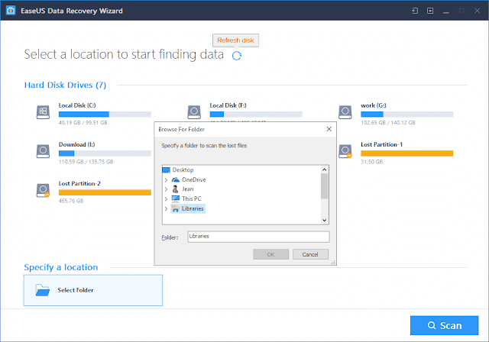The image size is (489, 342).
Task: Select OneDrive in the folder tree
Action: [x=193, y=179]
